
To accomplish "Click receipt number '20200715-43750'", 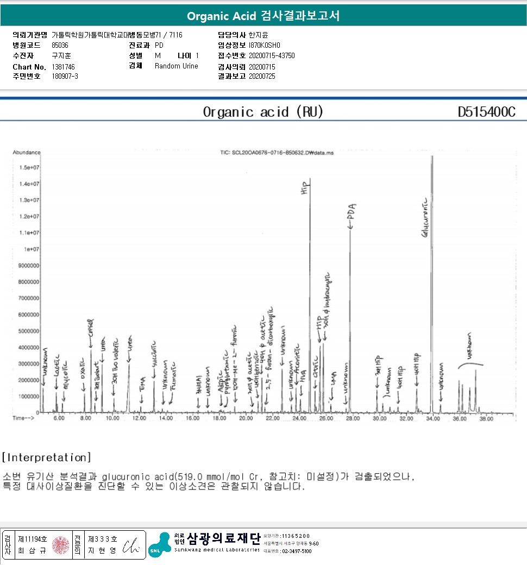I will (272, 56).
